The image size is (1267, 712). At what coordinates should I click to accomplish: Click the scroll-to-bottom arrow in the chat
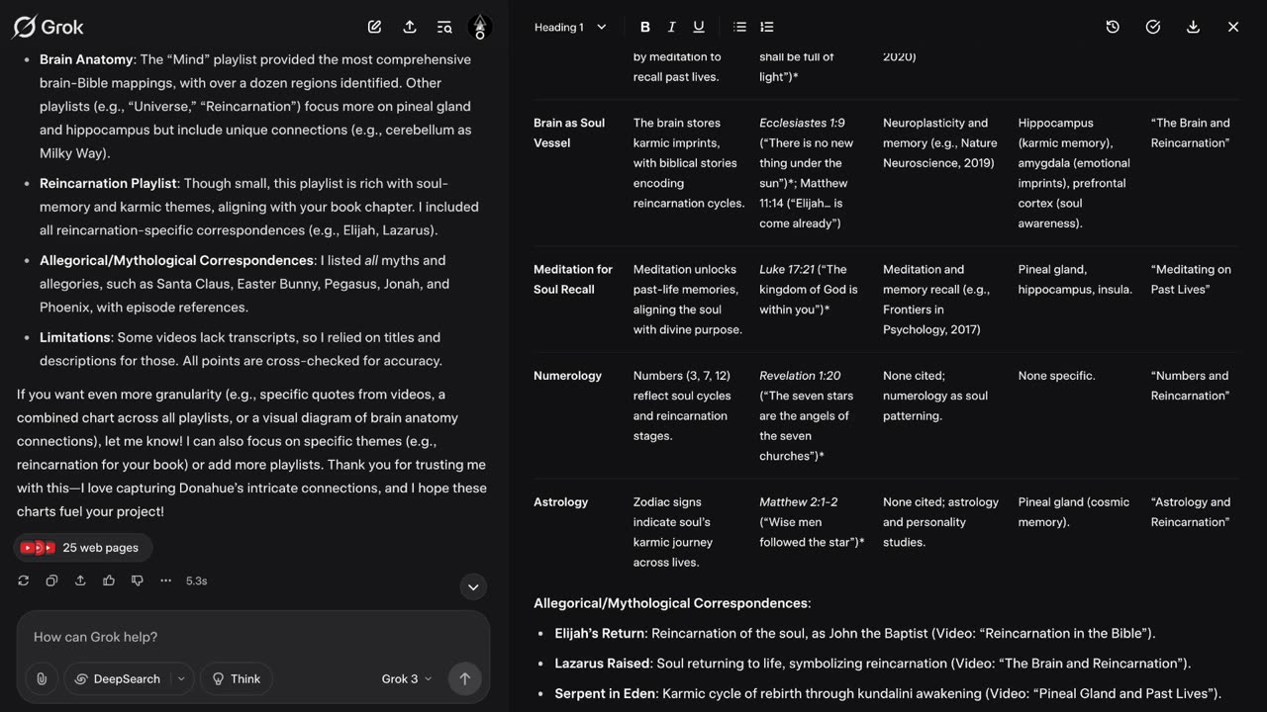[473, 586]
